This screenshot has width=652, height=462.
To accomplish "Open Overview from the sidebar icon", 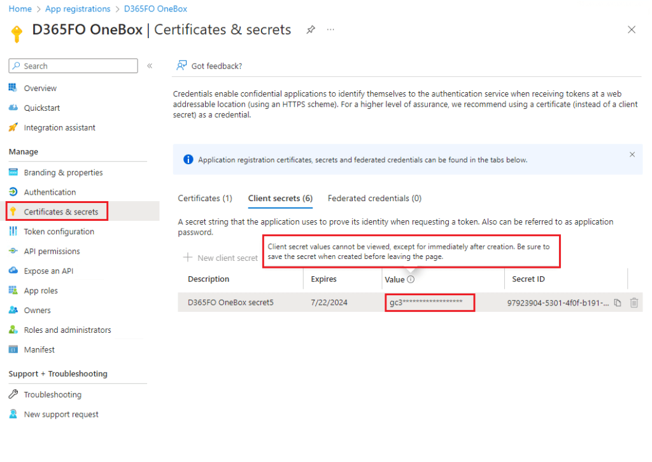I will coord(14,88).
